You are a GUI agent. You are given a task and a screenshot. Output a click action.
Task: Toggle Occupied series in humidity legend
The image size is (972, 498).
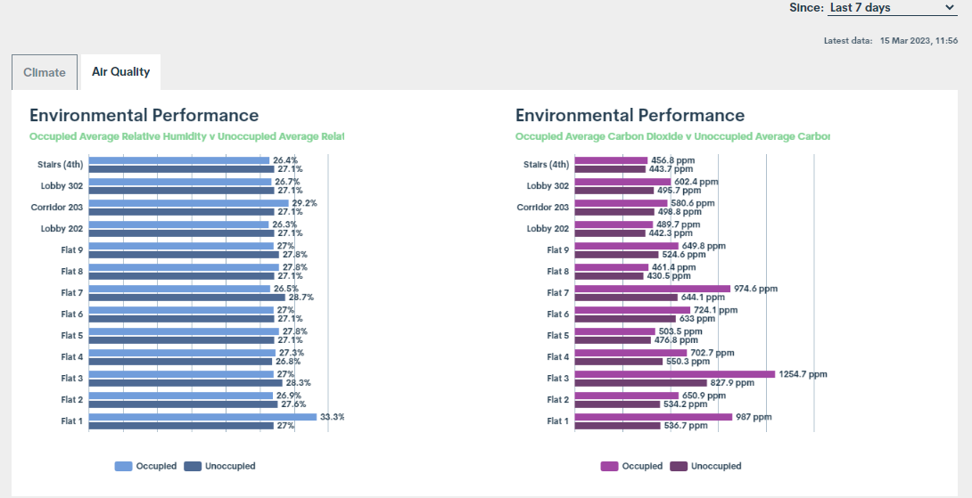click(145, 467)
